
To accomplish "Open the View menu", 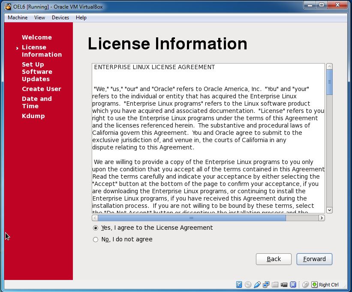I will (x=39, y=18).
